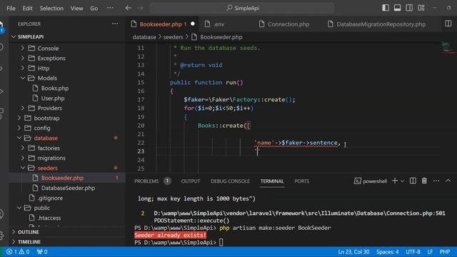This screenshot has height=257, width=457.
Task: Open Explorer views and more actions
Action: 115,24
